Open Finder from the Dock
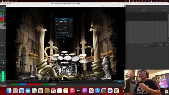 9,91
